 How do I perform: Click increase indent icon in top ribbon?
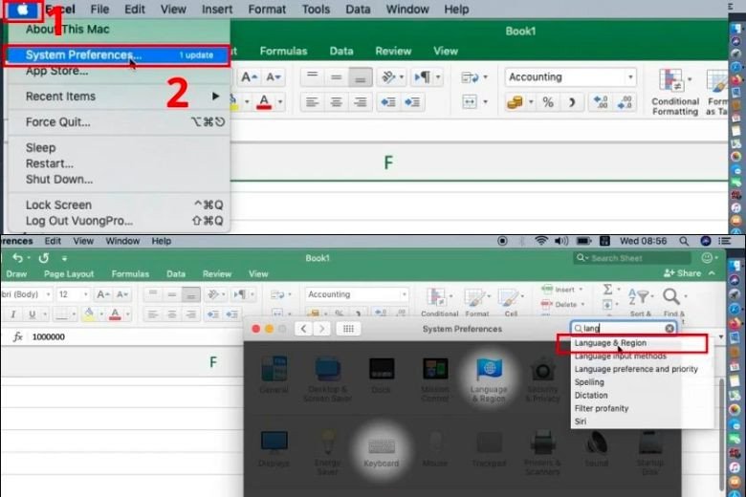(412, 102)
